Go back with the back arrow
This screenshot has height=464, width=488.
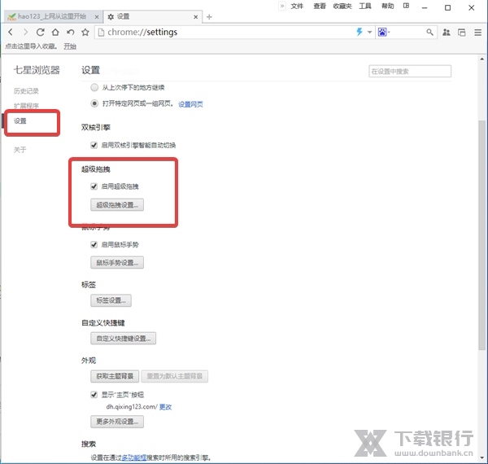11,32
